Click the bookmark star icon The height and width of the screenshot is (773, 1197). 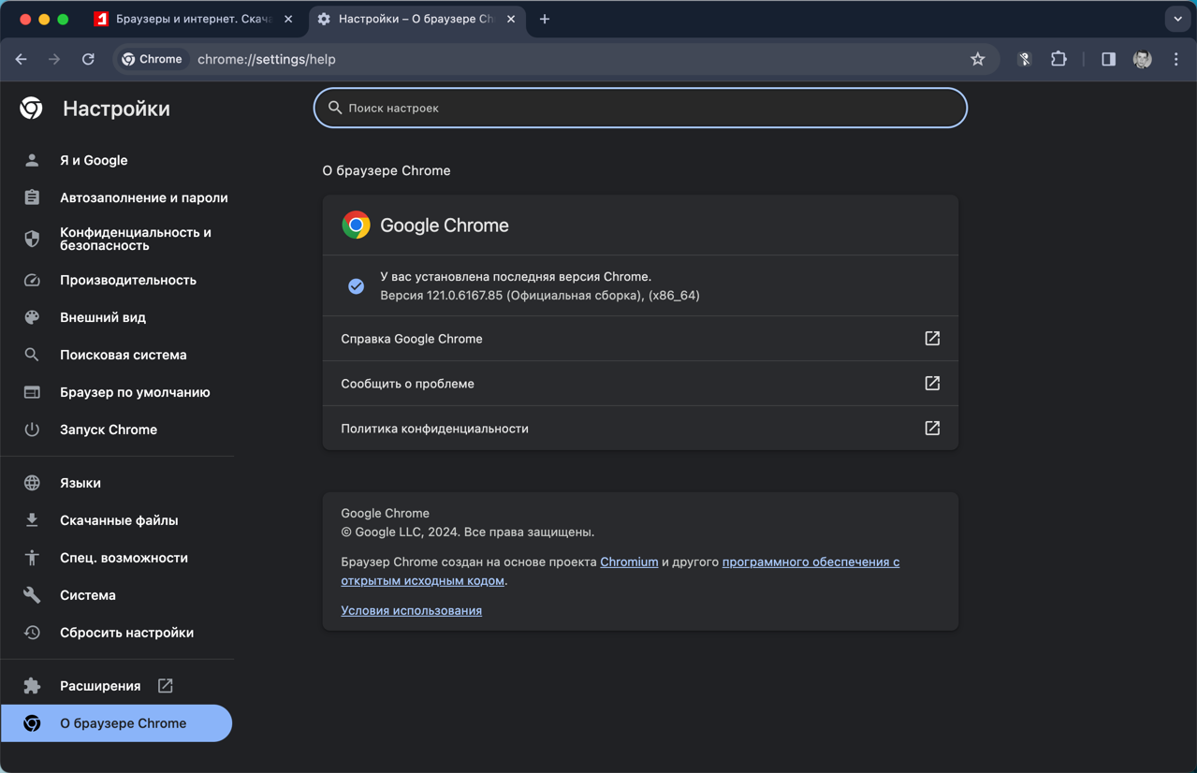point(977,59)
